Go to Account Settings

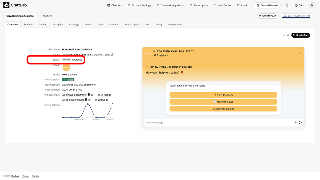[139, 5]
